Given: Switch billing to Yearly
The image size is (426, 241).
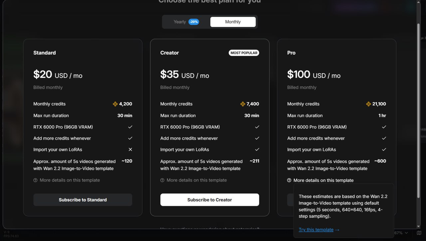Looking at the screenshot, I should click(180, 22).
